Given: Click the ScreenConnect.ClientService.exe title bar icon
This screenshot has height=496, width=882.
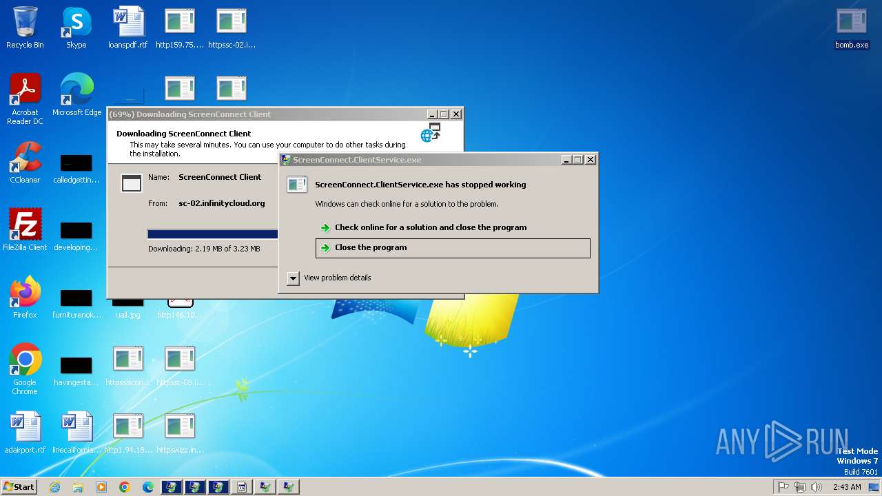Looking at the screenshot, I should [x=286, y=159].
